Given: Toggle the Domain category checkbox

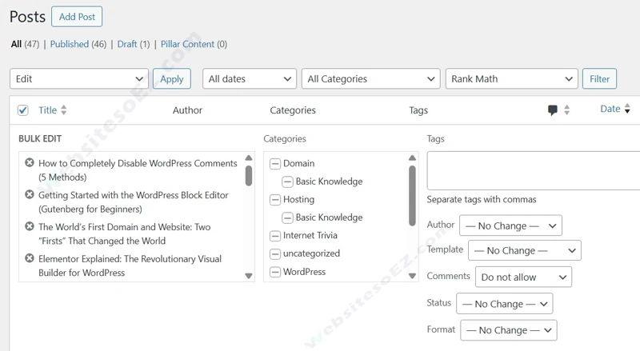Looking at the screenshot, I should 275,164.
